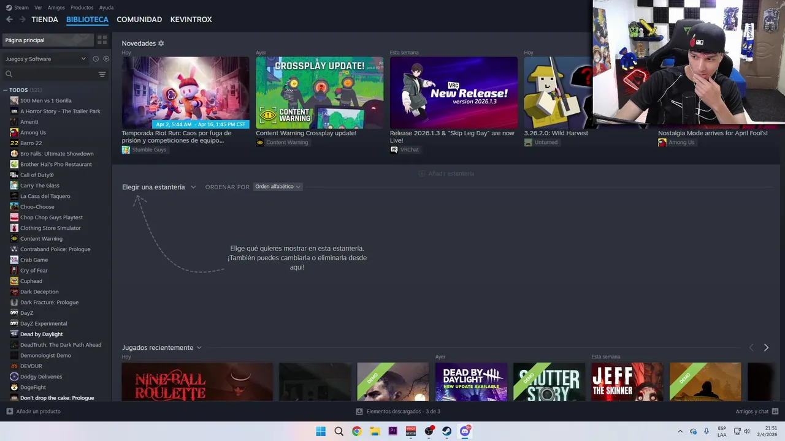Viewport: 785px width, 441px height.
Task: Open Dead by Daylight recent thumbnail
Action: (471, 382)
